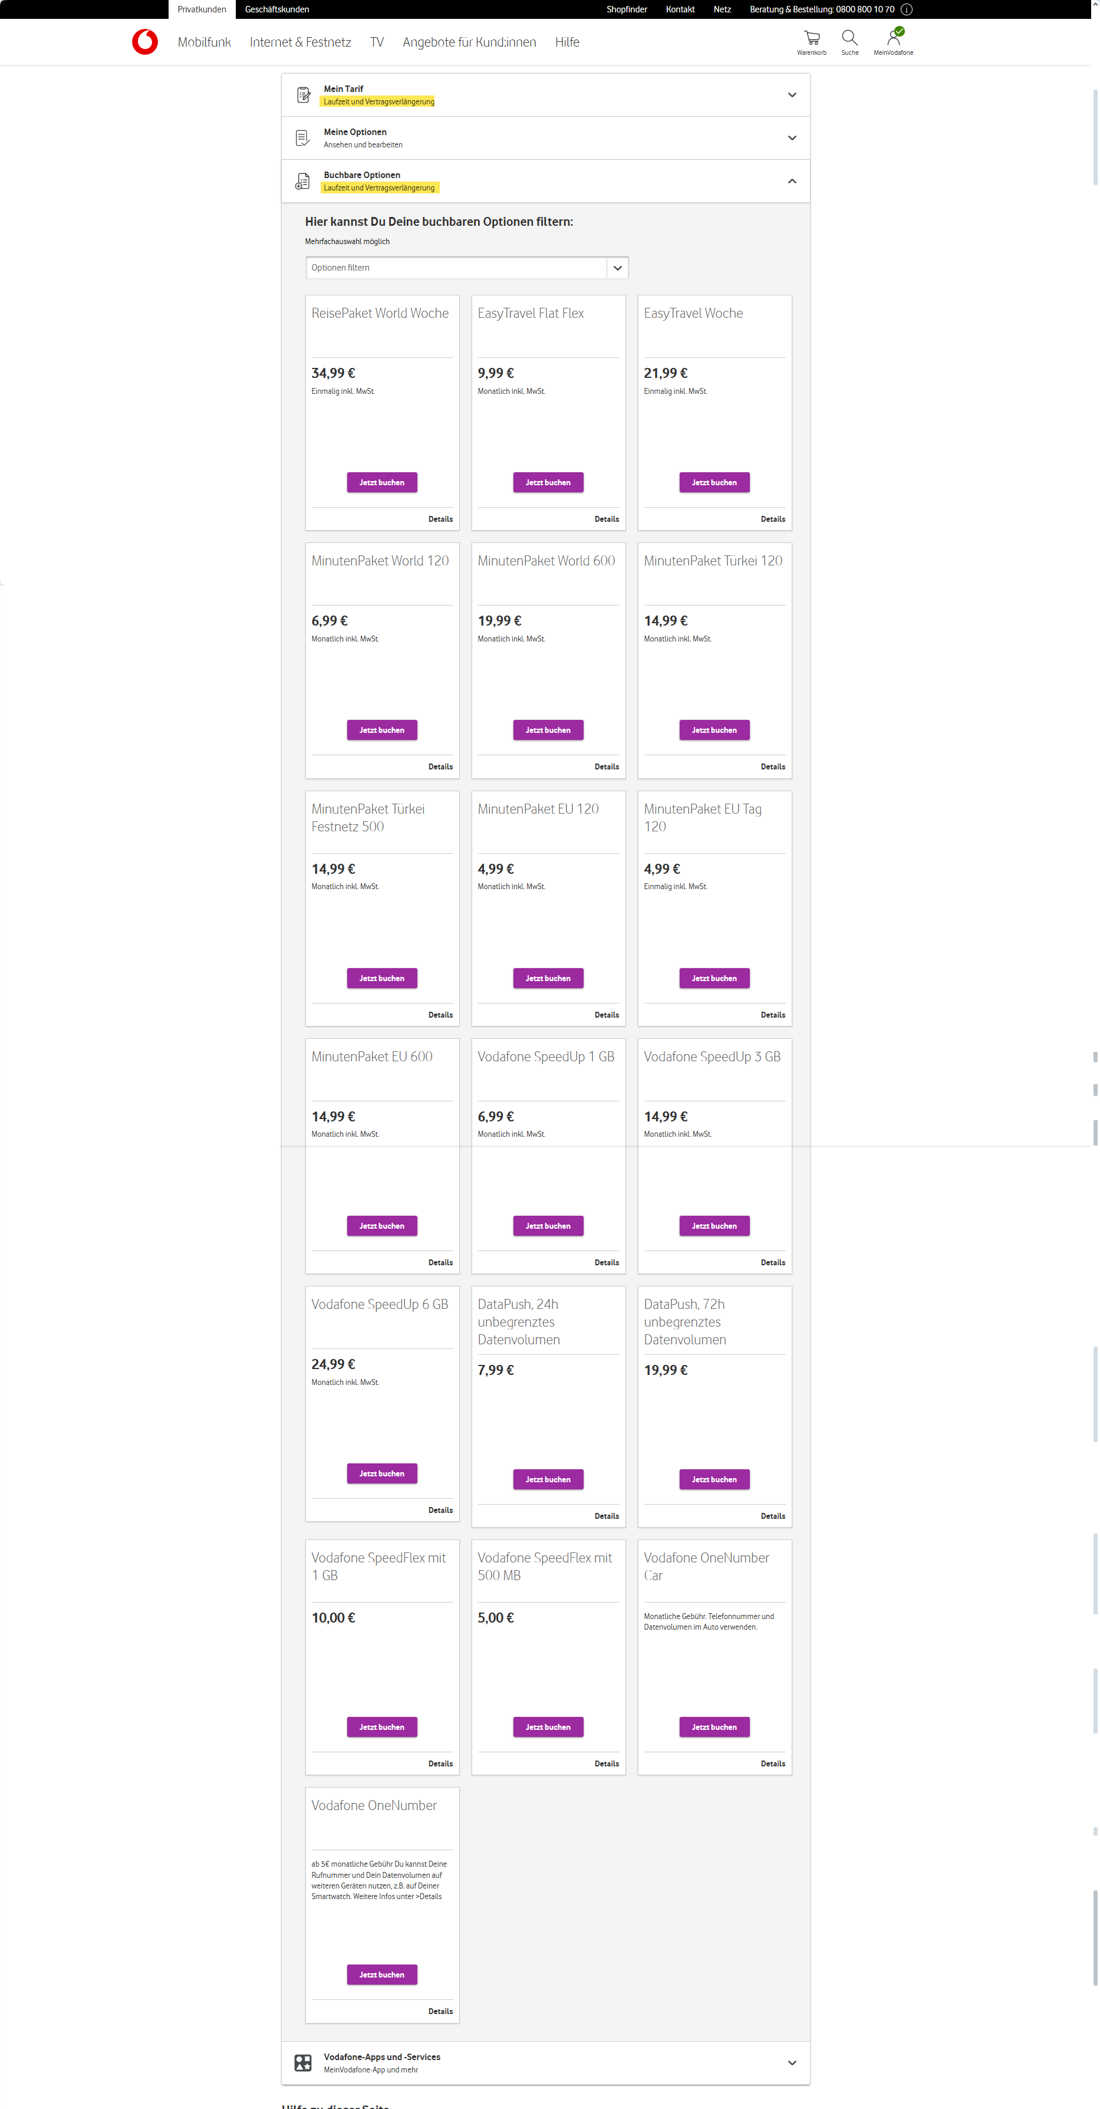Collapse the Buchbare Optionen section
Viewport: 1100px width, 2109px height.
tap(792, 181)
